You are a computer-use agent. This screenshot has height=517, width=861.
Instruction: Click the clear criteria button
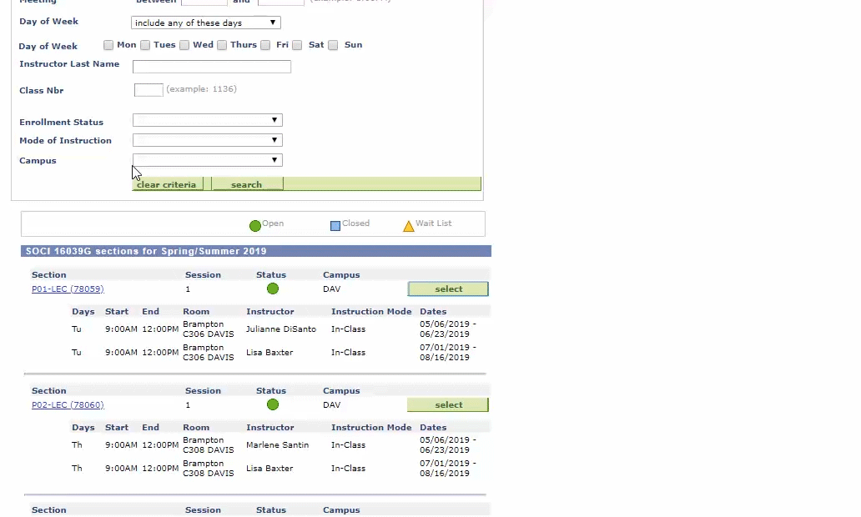pyautogui.click(x=168, y=184)
